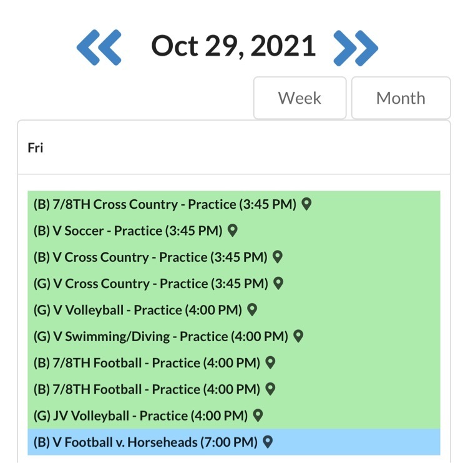The image size is (468, 463).
Task: Open location pin for (G) V Cross Country
Action: point(278,283)
